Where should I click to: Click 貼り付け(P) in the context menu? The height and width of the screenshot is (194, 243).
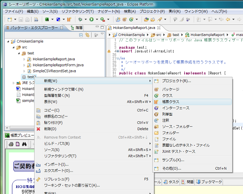(94, 123)
